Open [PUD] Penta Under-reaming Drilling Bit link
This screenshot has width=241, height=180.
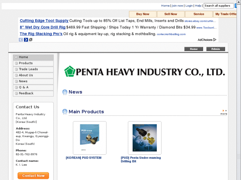tap(141, 160)
